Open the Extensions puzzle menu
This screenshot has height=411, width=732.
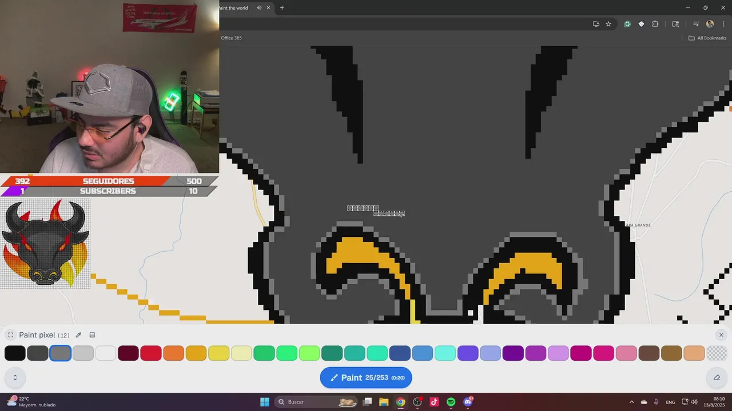[655, 24]
